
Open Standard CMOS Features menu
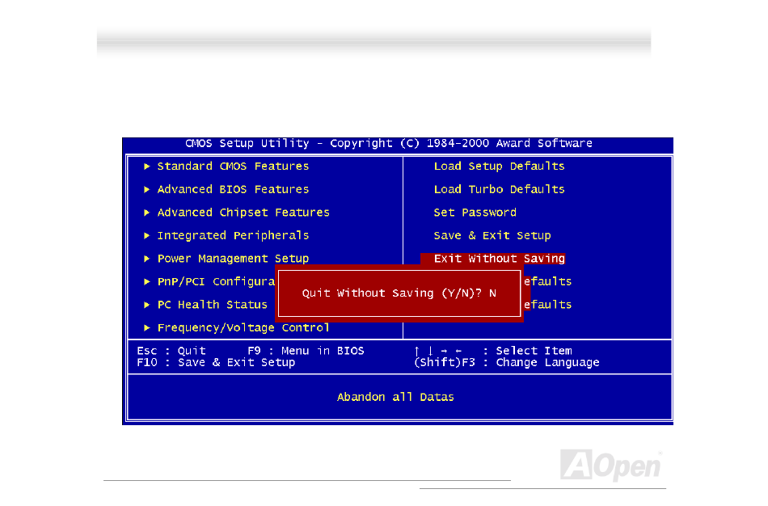pos(233,167)
